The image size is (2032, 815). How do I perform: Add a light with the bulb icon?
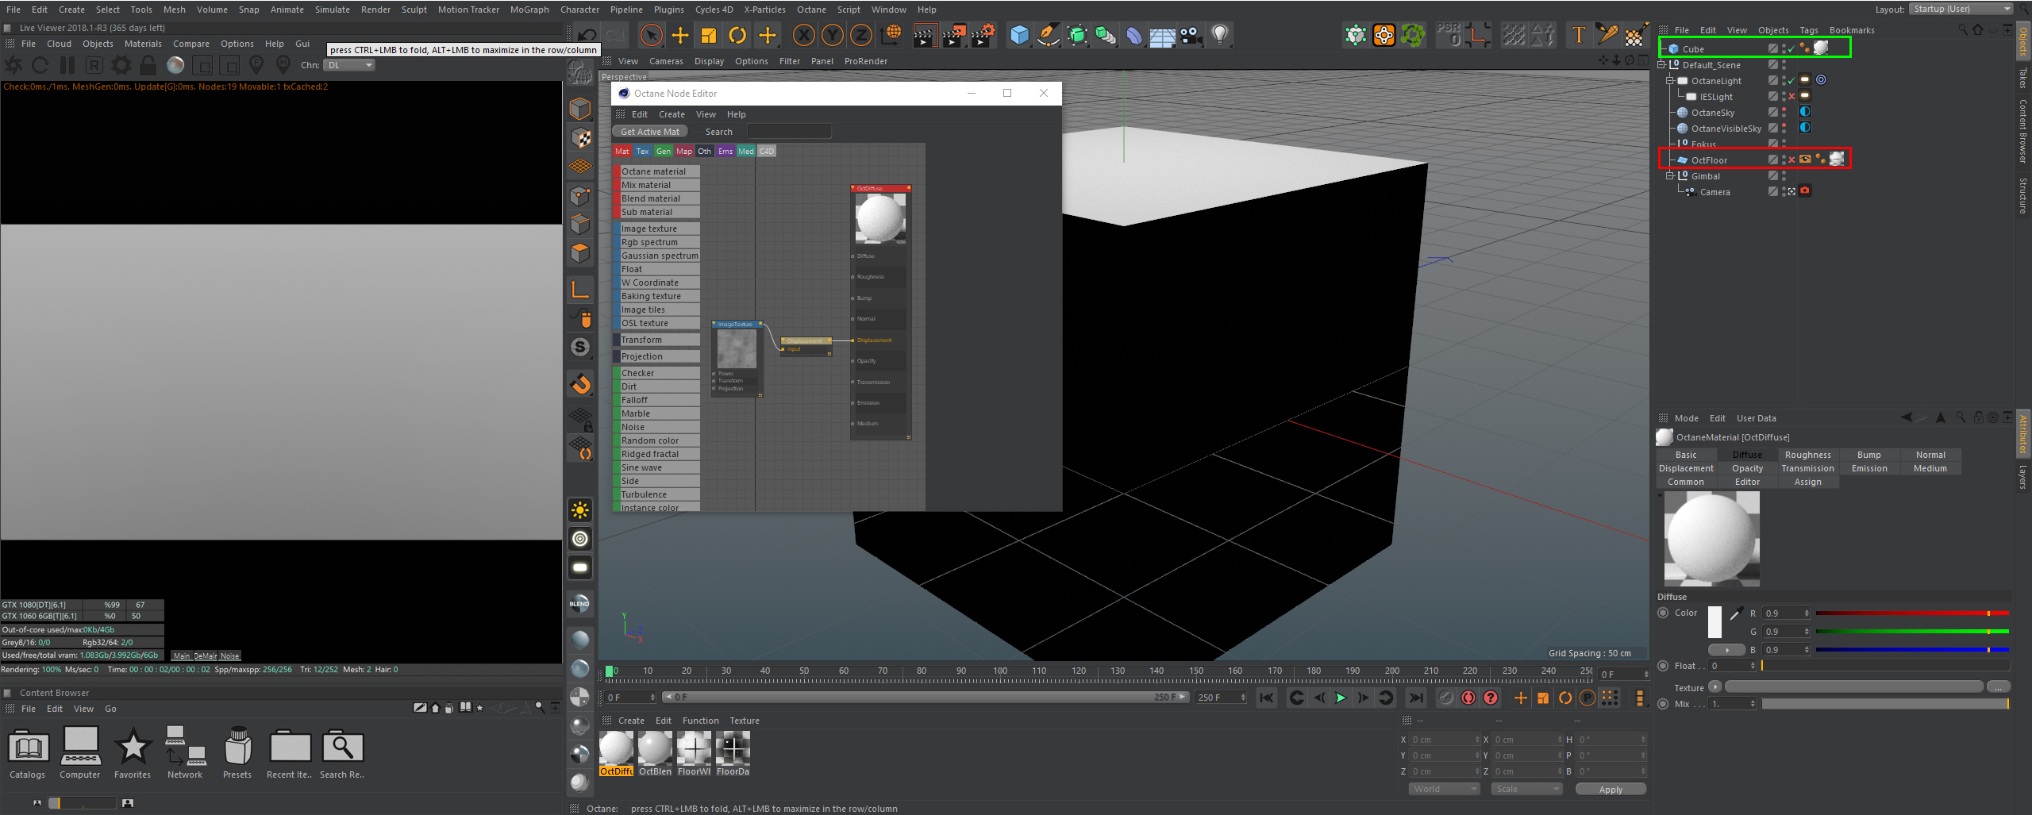(x=1220, y=35)
